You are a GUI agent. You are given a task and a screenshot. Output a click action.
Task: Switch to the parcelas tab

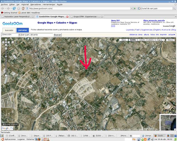[23, 30]
